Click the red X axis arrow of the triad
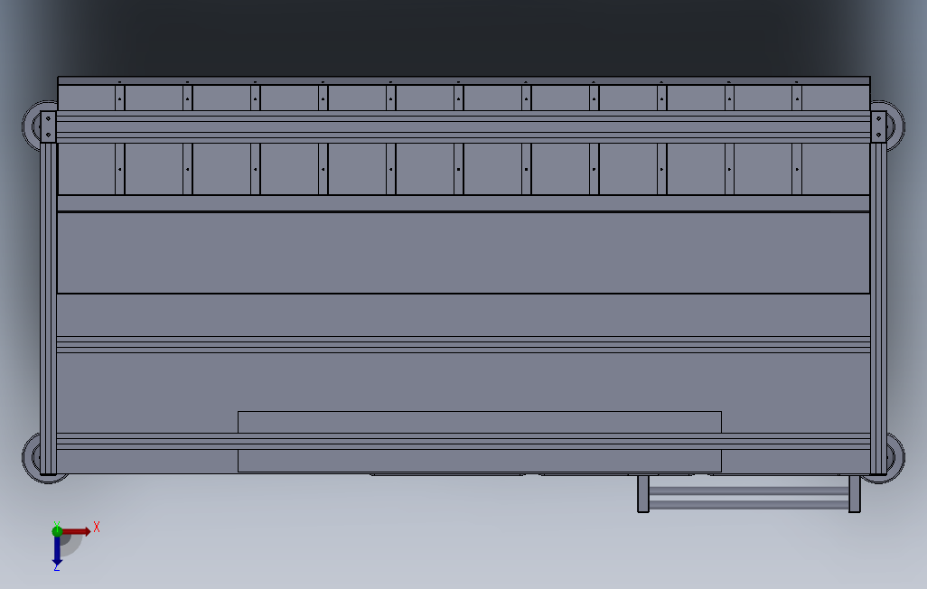The width and height of the screenshot is (927, 589). coord(77,532)
